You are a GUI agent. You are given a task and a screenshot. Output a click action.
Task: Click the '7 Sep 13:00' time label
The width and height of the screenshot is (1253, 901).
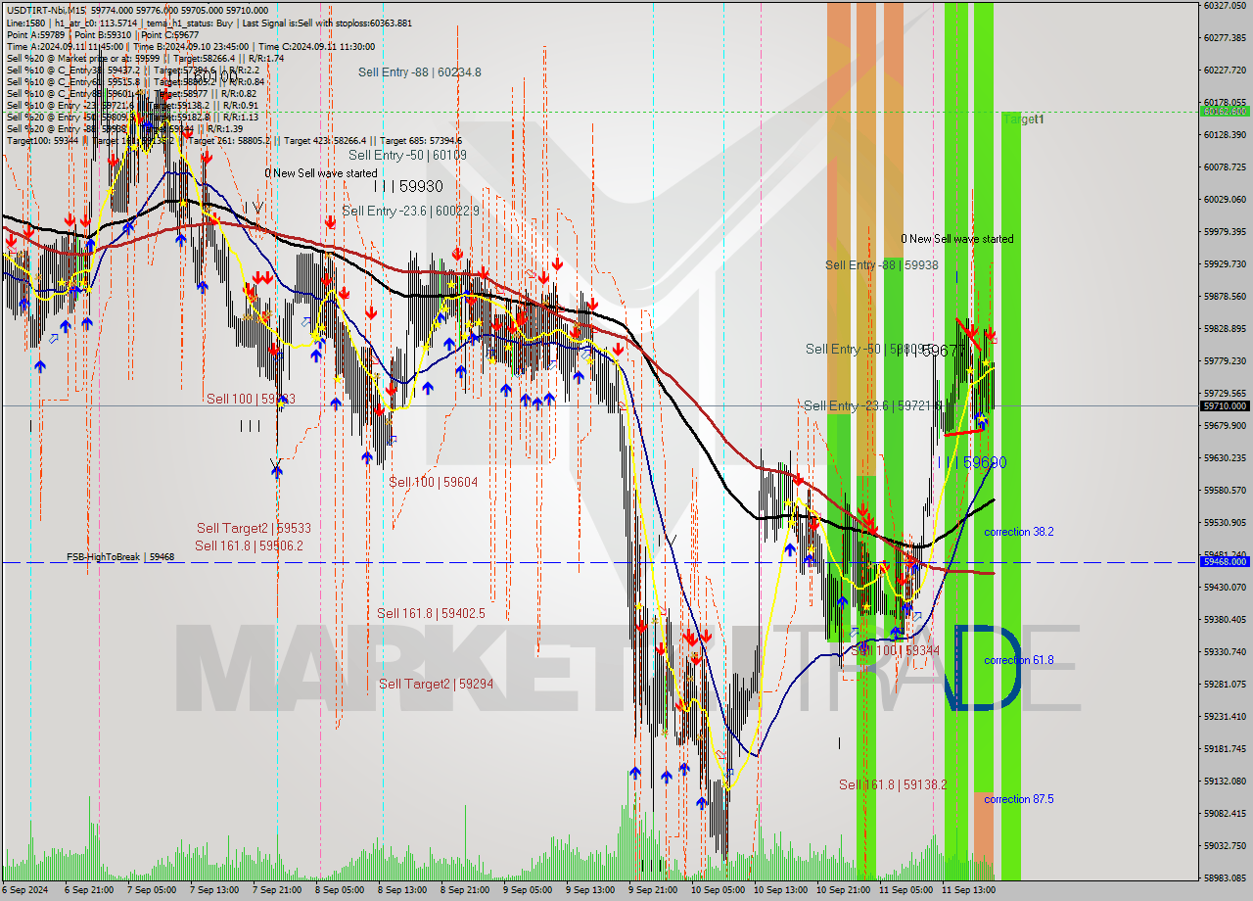(x=213, y=889)
